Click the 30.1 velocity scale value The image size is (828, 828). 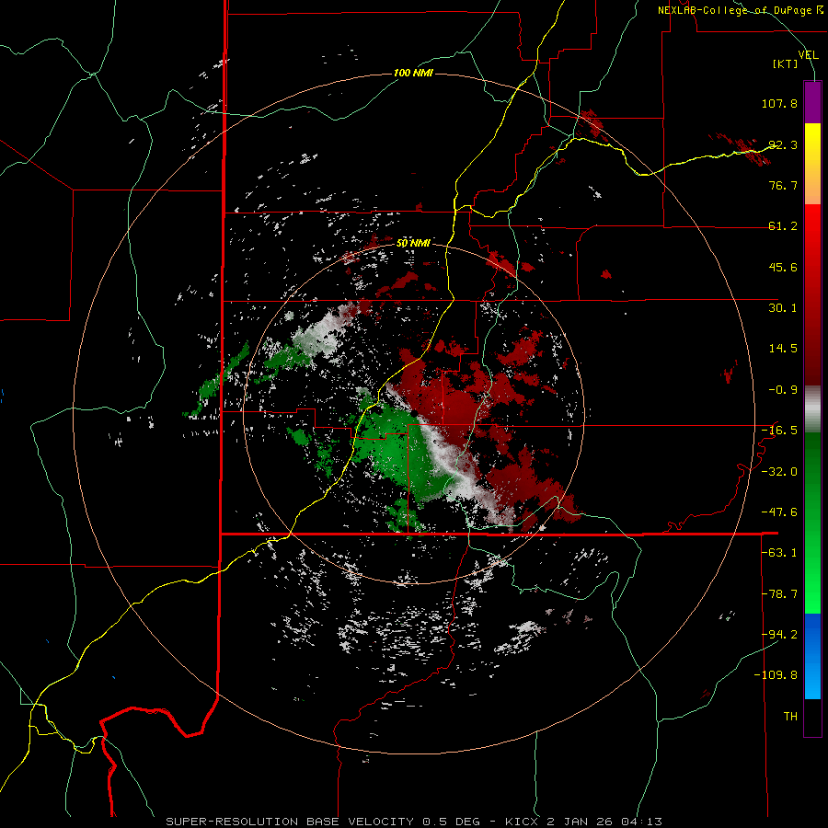[783, 308]
